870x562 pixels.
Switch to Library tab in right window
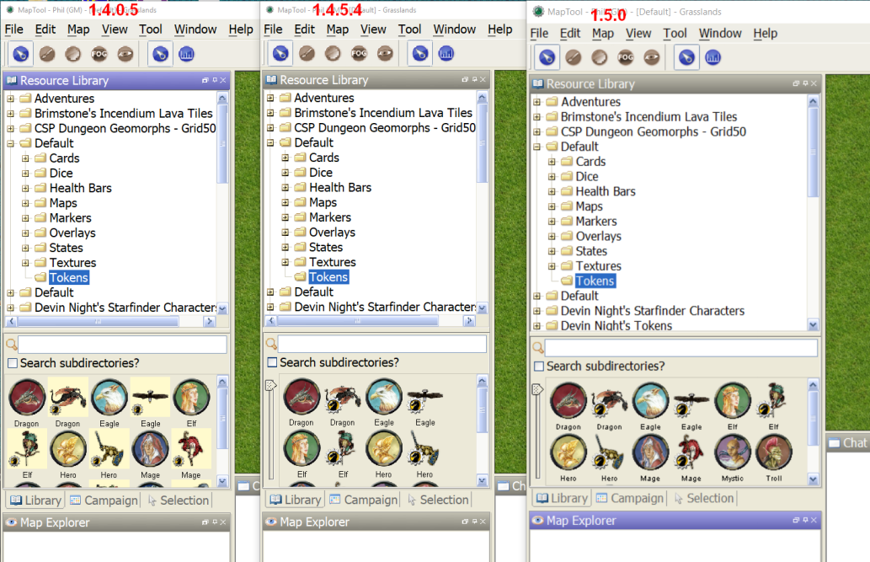(562, 498)
